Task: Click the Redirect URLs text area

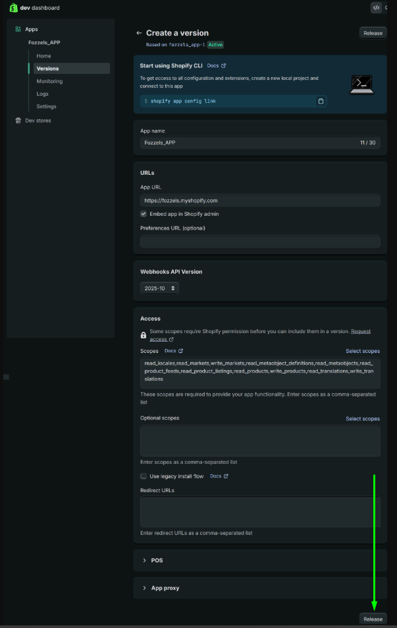Action: [x=260, y=512]
